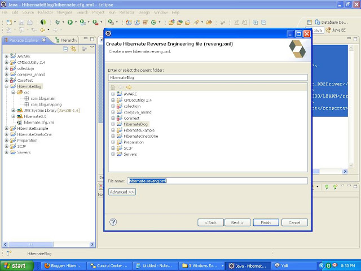Viewport: 361px width, 271px height.
Task: Open the New file dropdown arrow
Action: click(15, 23)
